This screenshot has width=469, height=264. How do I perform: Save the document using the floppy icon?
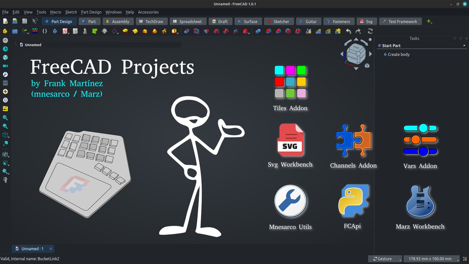click(x=25, y=22)
